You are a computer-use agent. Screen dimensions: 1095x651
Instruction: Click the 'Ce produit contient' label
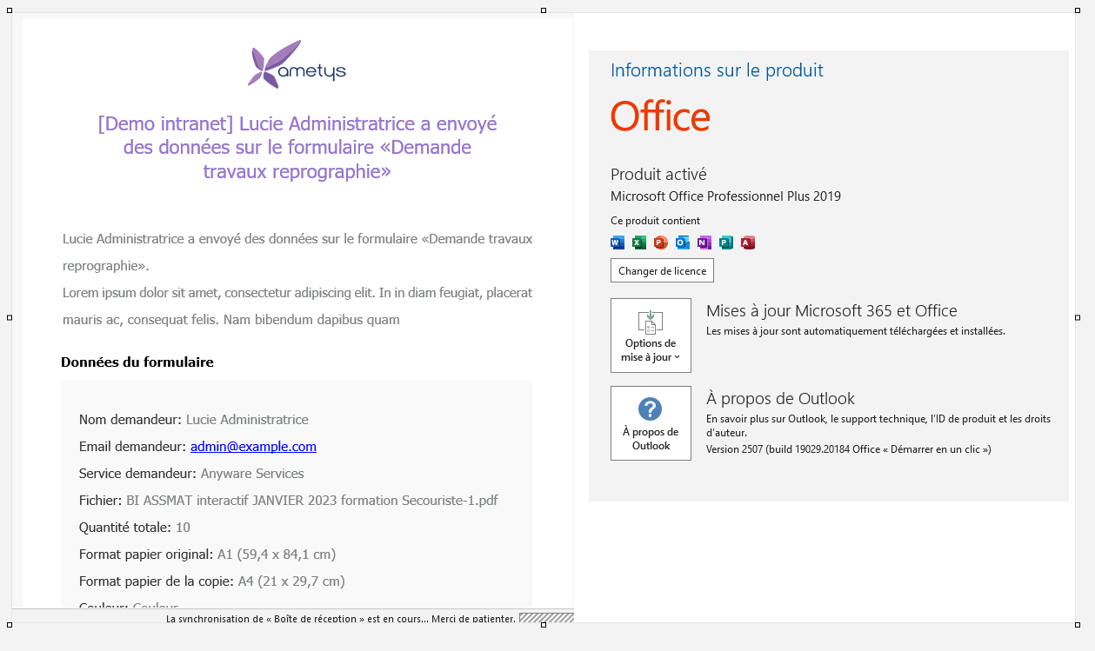pyautogui.click(x=655, y=221)
